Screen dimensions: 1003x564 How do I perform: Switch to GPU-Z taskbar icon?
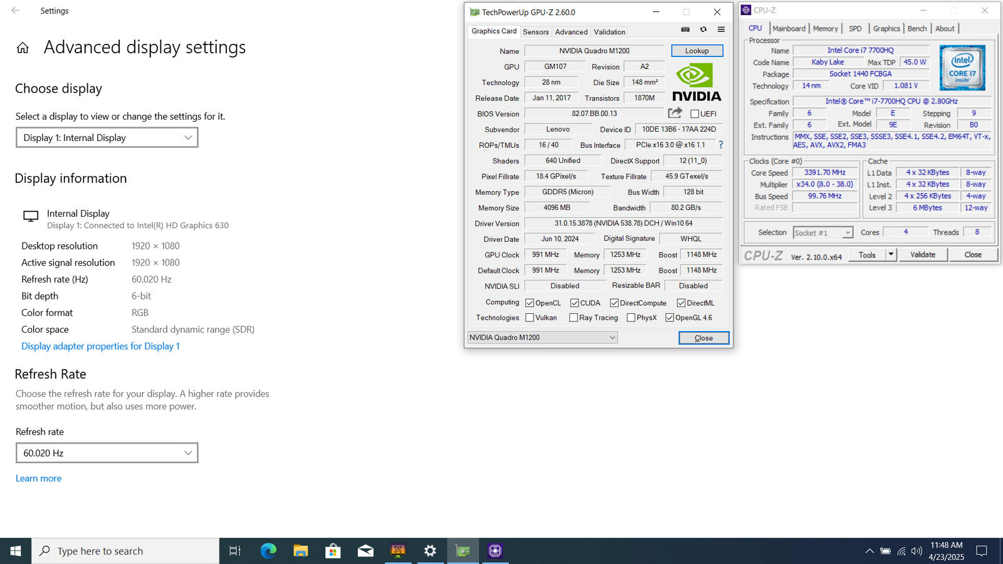(463, 551)
